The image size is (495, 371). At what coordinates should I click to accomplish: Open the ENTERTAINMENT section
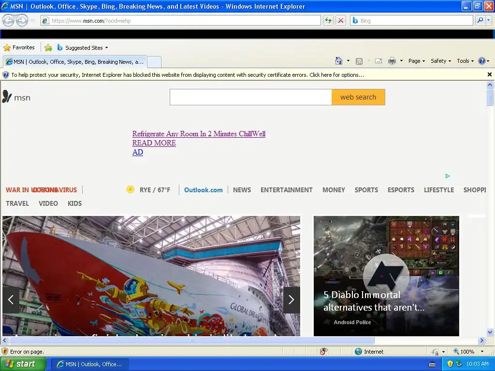coord(286,190)
